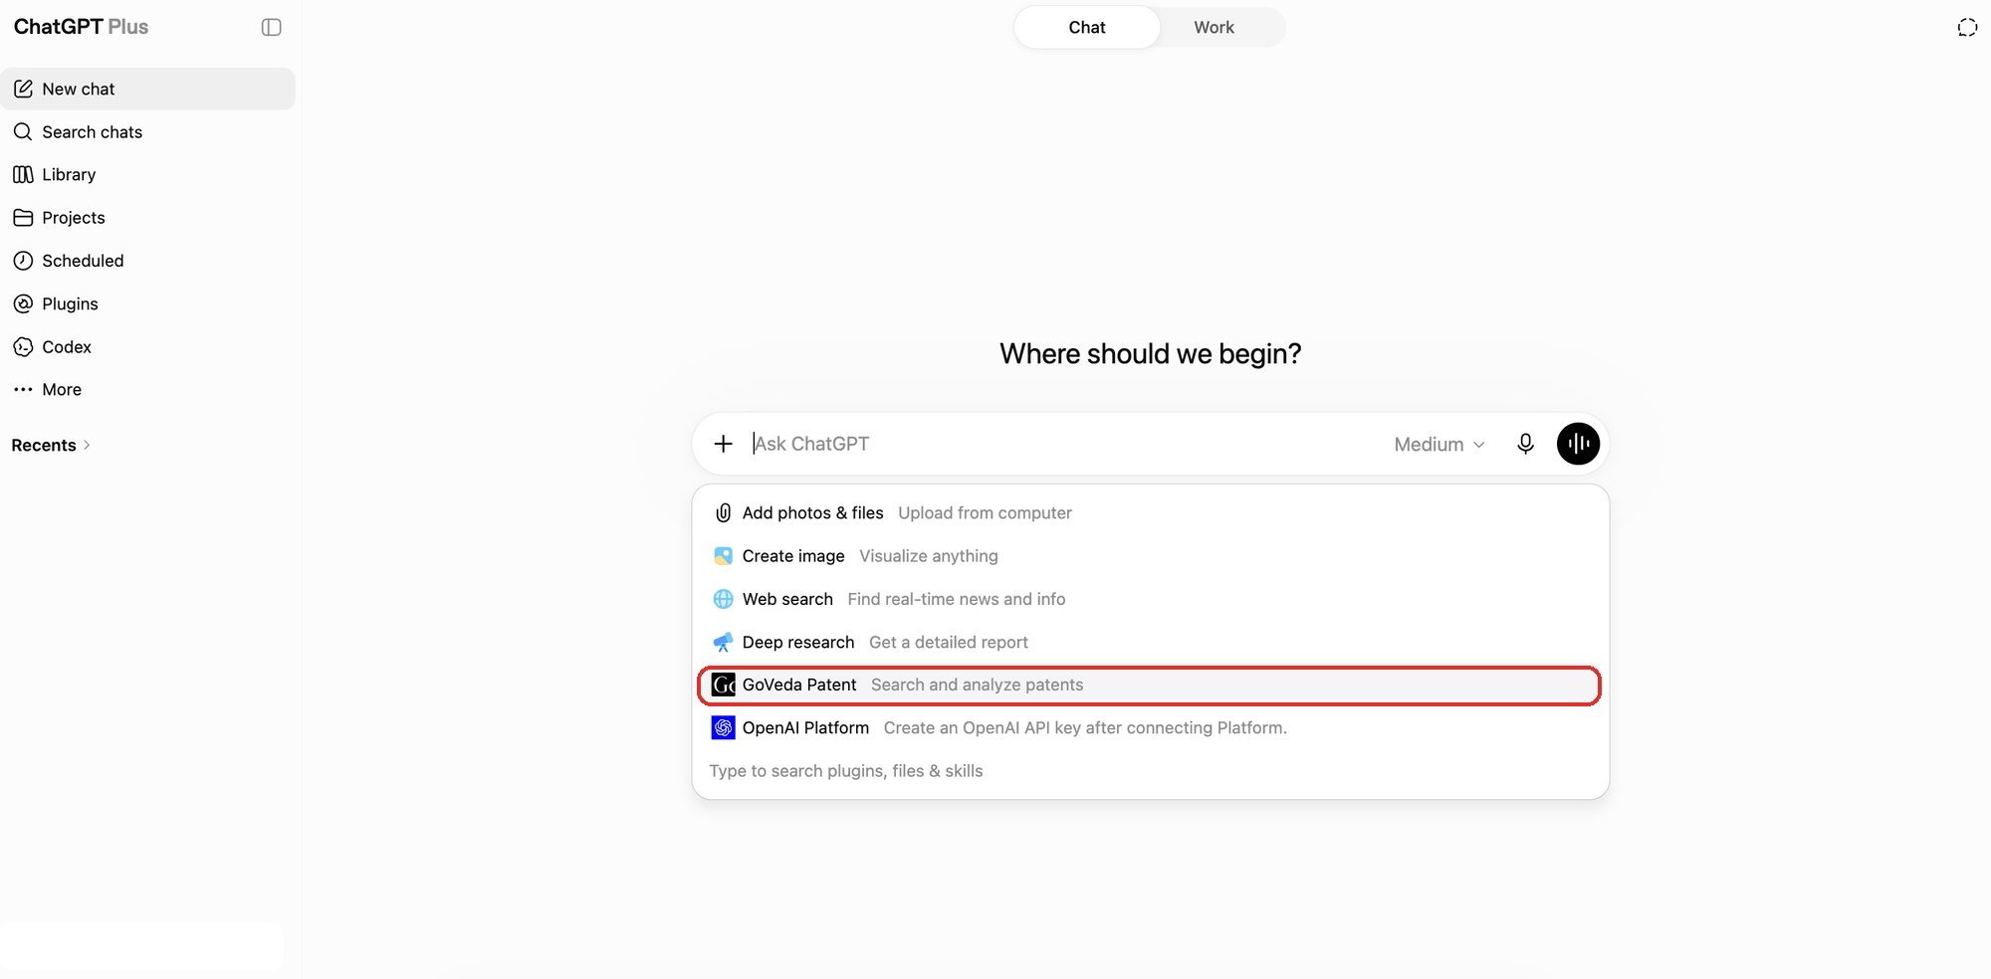Click 'Search and analyze patents' text

click(978, 685)
